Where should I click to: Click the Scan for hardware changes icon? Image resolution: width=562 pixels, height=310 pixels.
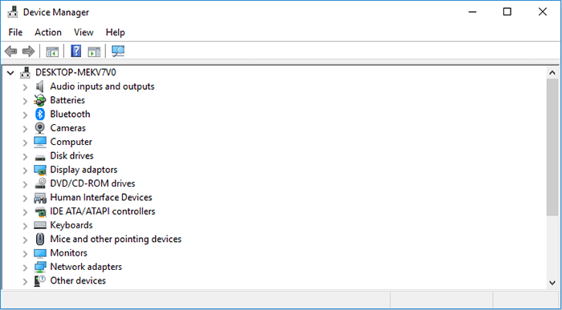118,51
